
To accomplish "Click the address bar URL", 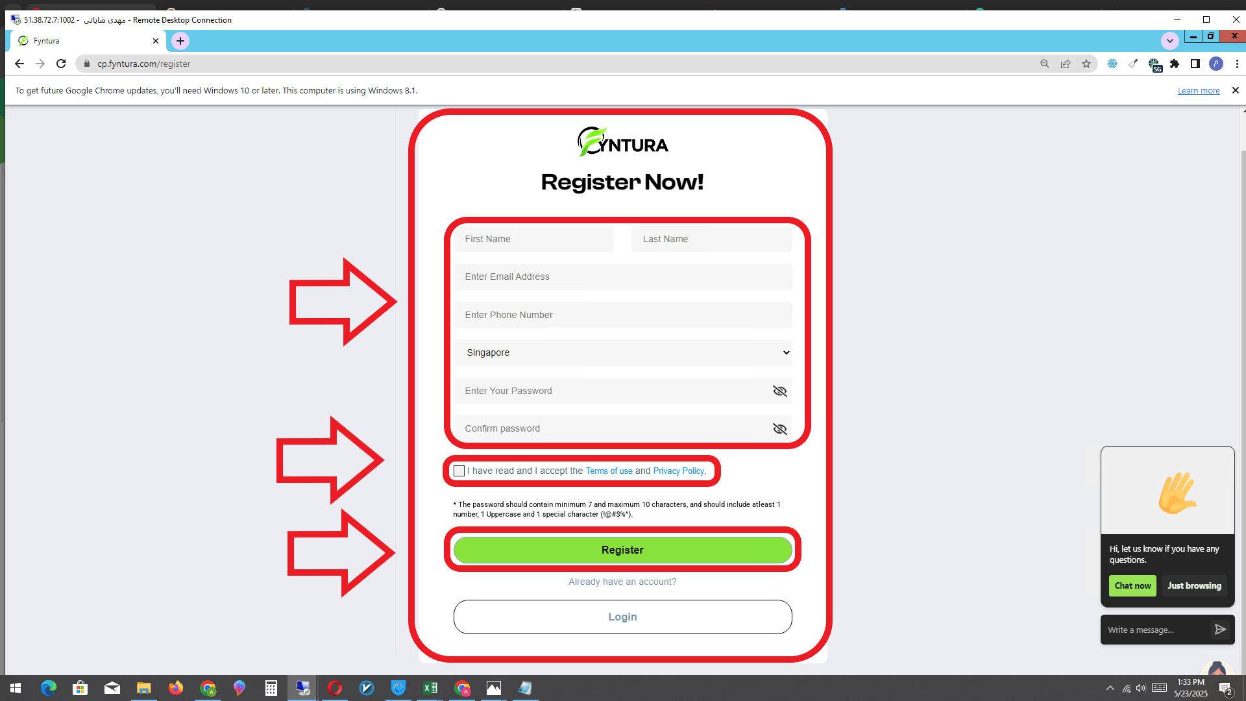I will click(x=144, y=64).
